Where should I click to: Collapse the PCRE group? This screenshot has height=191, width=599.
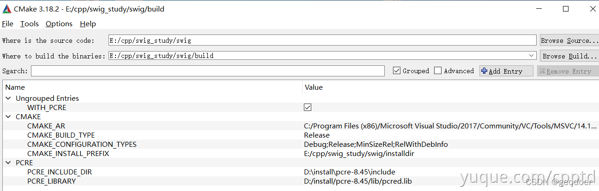[x=8, y=162]
